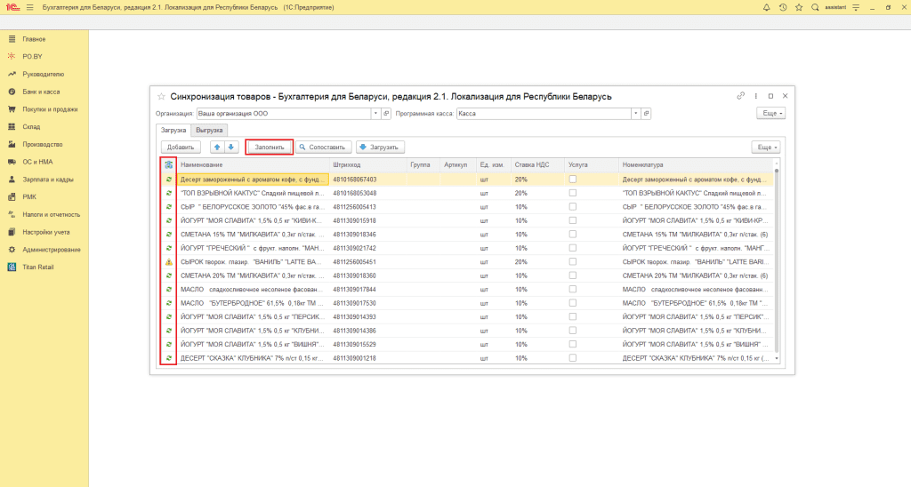Sort by the Штрихкод column header
This screenshot has width=911, height=487.
(x=368, y=164)
